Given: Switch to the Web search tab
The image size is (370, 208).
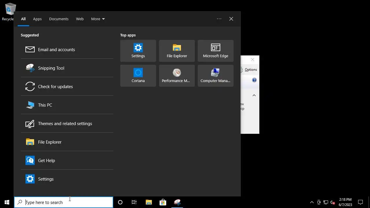Looking at the screenshot, I should click(80, 19).
